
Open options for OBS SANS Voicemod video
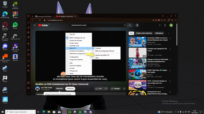tap(170, 60)
